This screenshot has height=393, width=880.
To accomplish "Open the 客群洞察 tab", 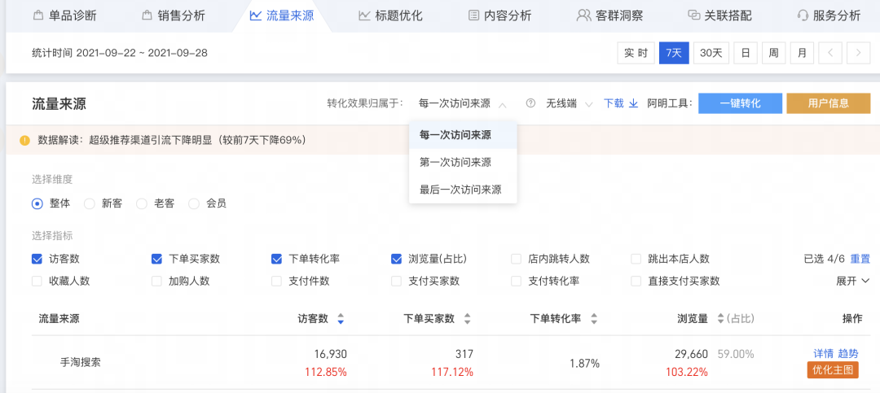I will click(609, 15).
